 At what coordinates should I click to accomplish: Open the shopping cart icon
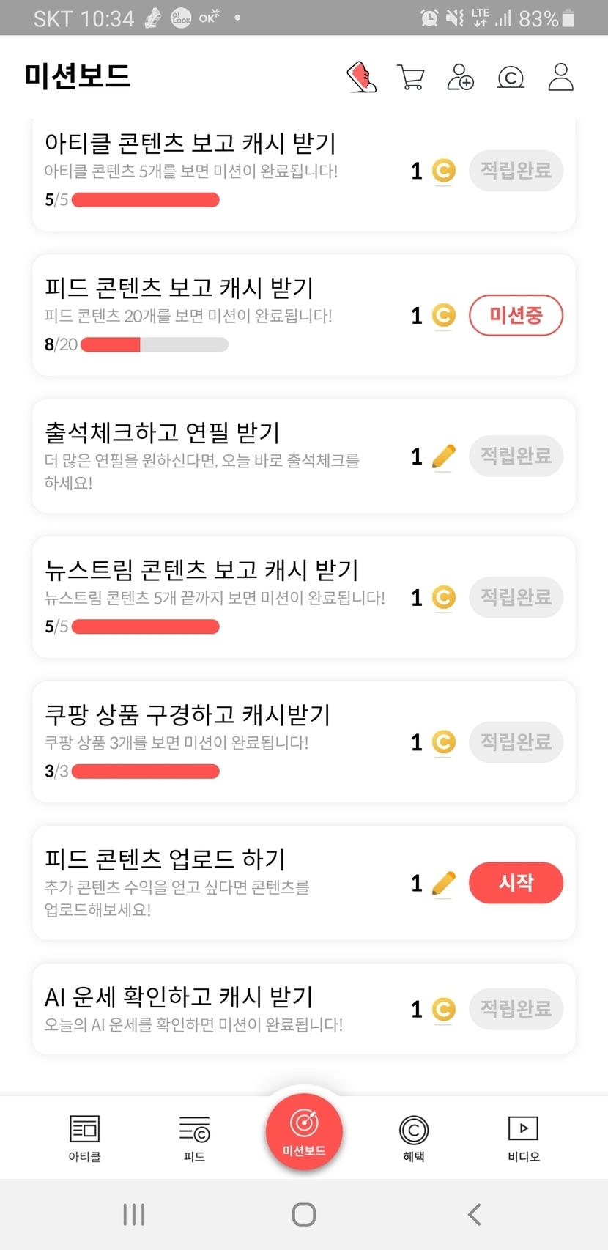click(411, 77)
